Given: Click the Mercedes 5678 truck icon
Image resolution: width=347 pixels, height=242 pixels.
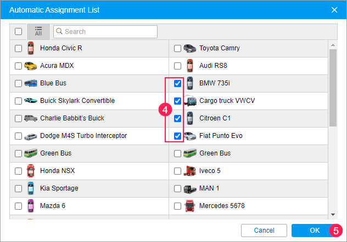Looking at the screenshot, I should pyautogui.click(x=189, y=206).
